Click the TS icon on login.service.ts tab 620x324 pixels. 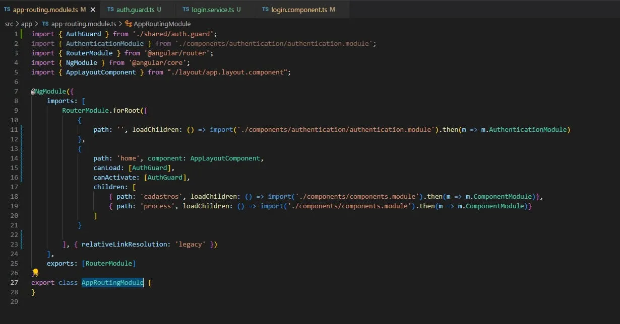pyautogui.click(x=186, y=10)
